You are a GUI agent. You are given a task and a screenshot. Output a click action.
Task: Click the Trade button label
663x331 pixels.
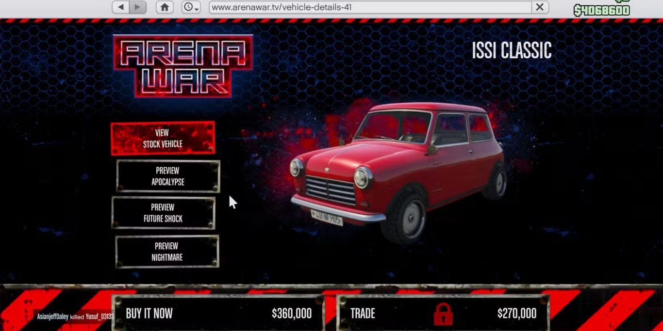[363, 314]
